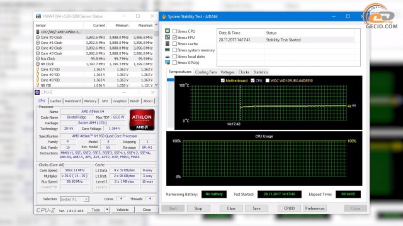Open the Statistics tab
Viewport: 403px width, 226px height.
click(260, 72)
